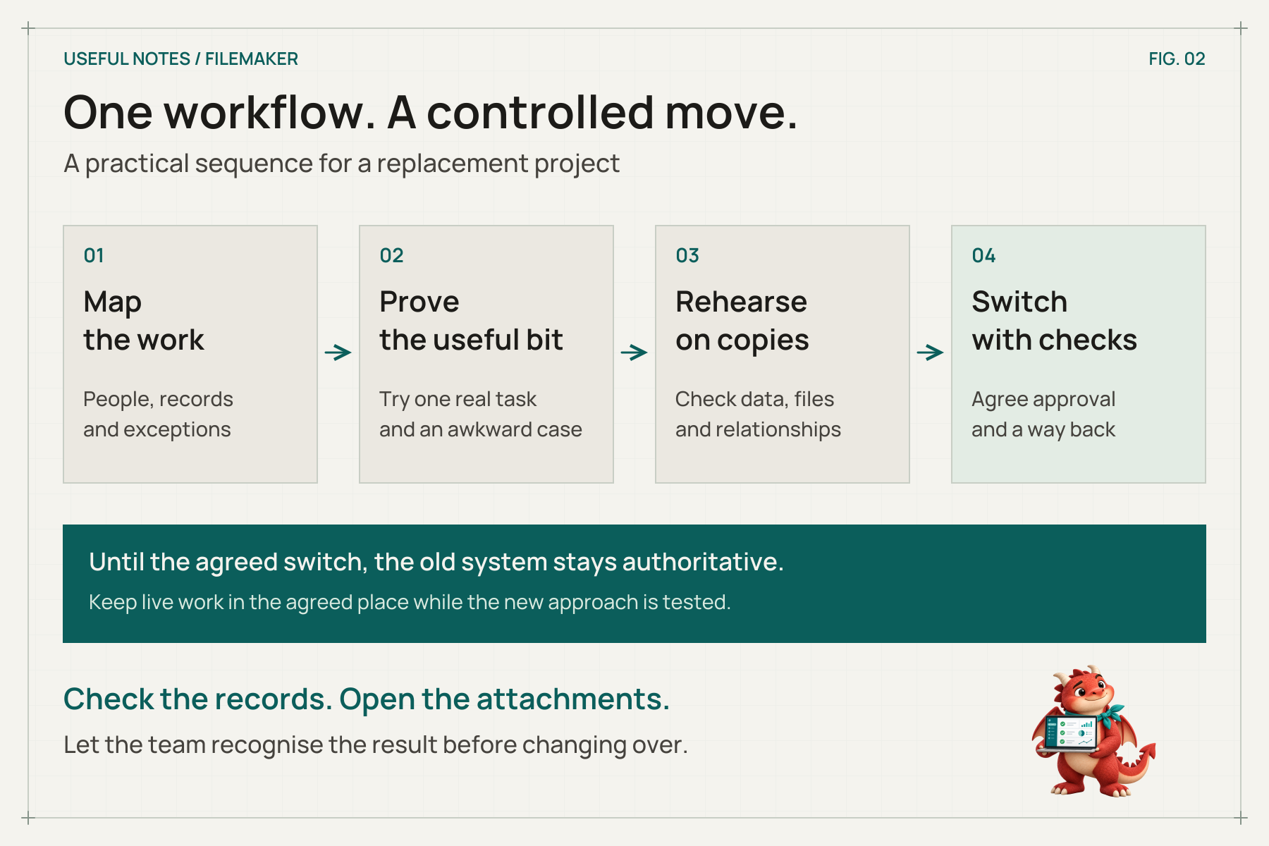Viewport: 1269px width, 846px height.
Task: Click the 'FIG. 02' figure label
Action: point(1177,59)
